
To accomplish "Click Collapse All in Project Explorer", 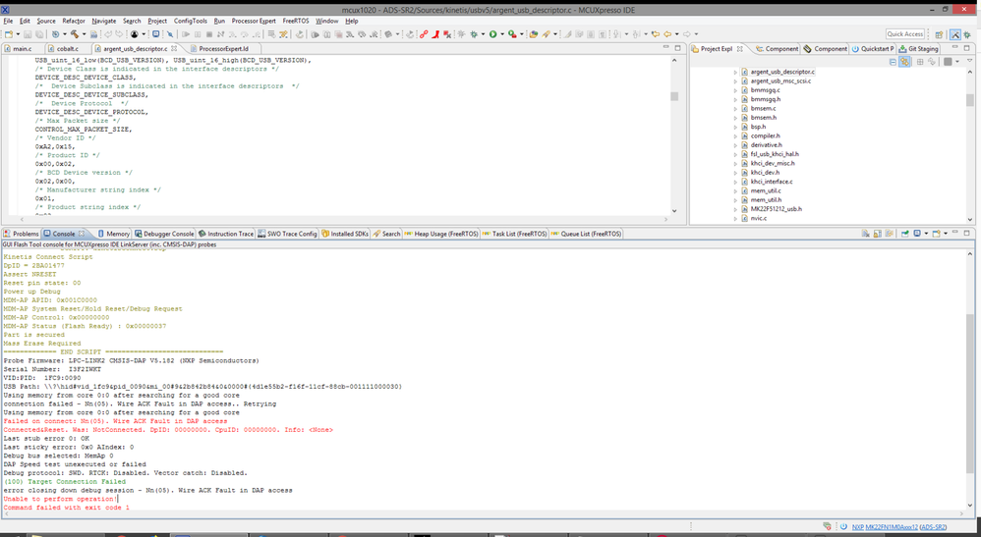I will [x=893, y=61].
